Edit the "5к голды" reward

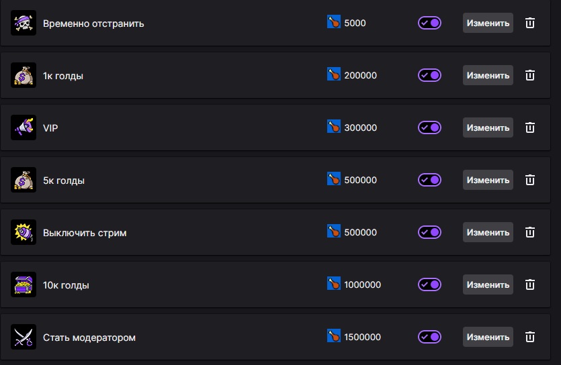pos(488,180)
